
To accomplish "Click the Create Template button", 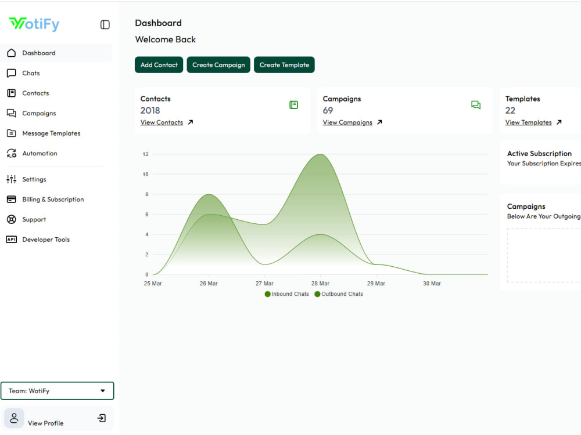I will coord(284,65).
